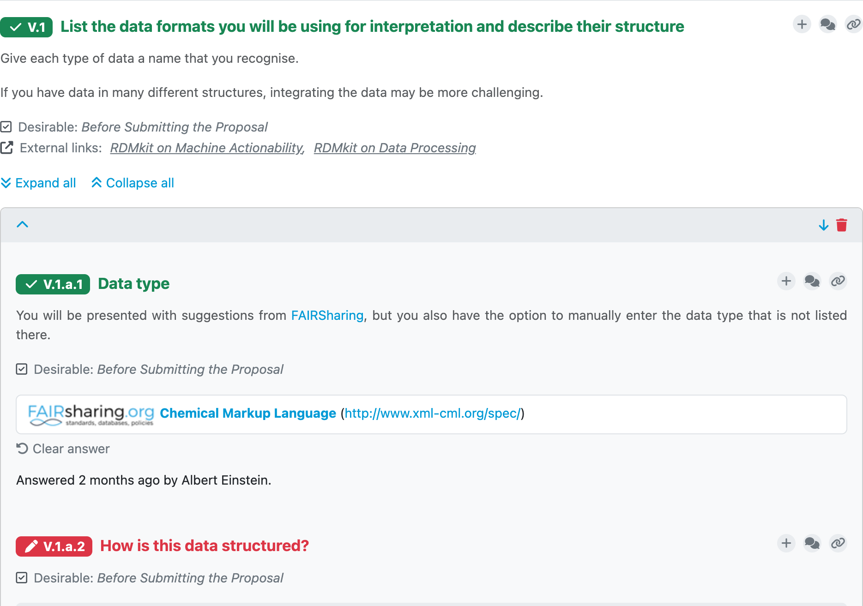The image size is (863, 606).
Task: Click the green V.1.a.1 badge
Action: click(53, 284)
